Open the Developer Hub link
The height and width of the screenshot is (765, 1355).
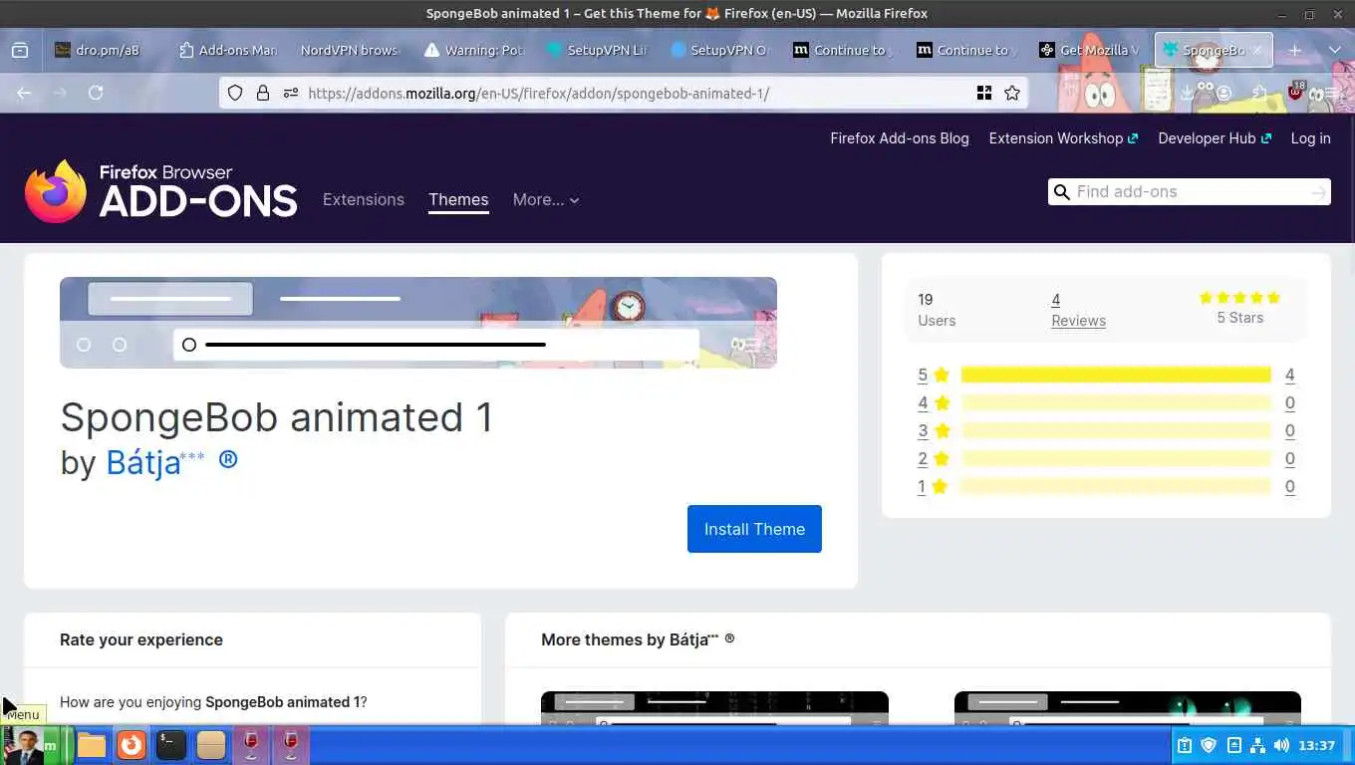pos(1215,138)
